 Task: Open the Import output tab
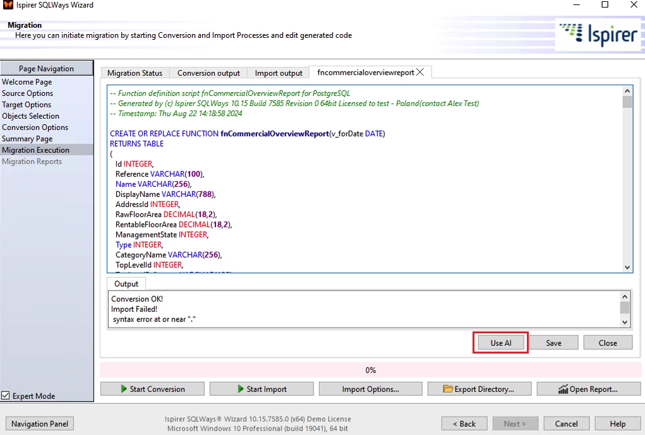(x=279, y=73)
